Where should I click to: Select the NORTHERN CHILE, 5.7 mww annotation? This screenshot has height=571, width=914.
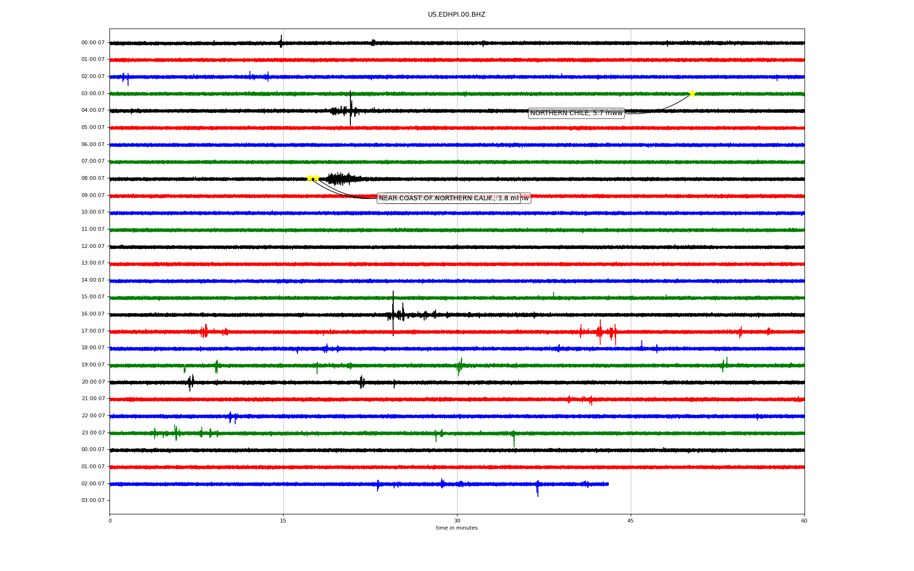pos(576,113)
